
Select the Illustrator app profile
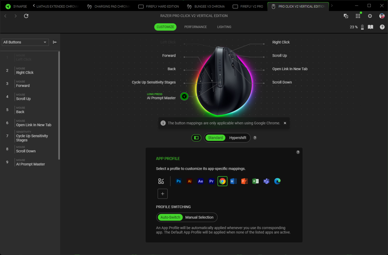[190, 181]
